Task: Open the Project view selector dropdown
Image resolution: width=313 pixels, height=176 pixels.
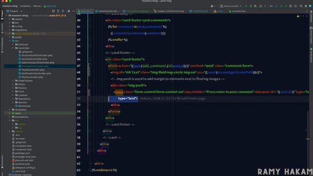Action: [x=14, y=11]
